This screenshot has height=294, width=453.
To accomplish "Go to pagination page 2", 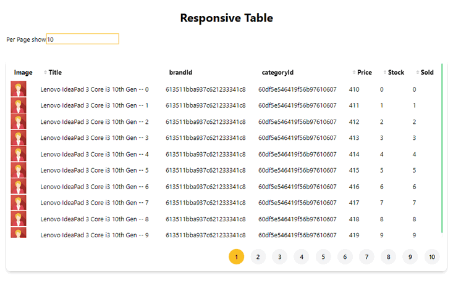I will 258,256.
